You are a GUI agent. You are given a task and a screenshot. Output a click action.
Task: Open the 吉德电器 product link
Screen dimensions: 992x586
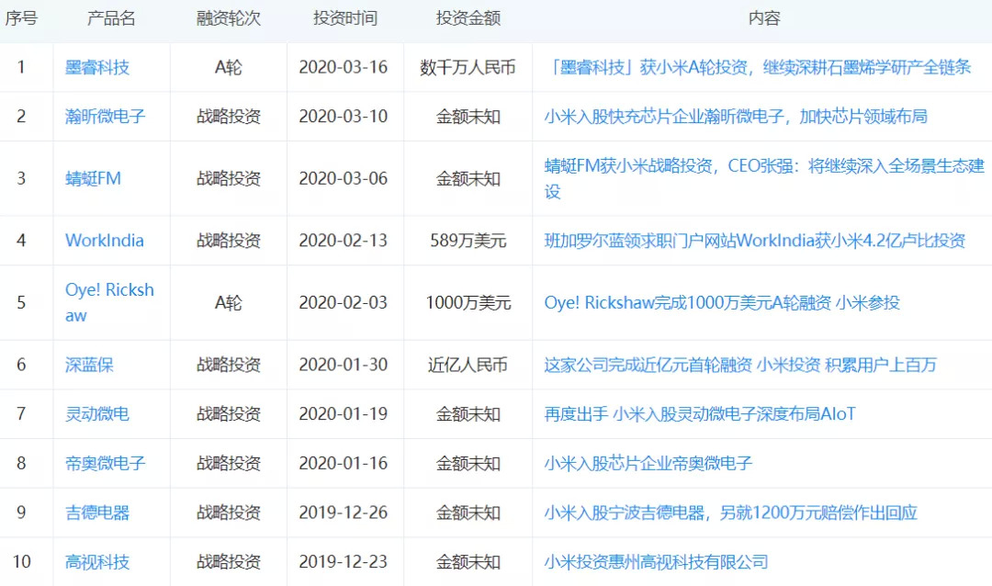[96, 513]
